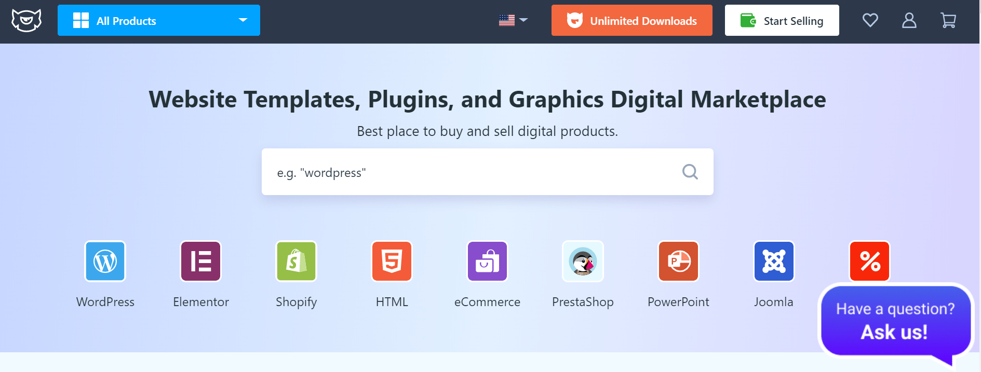
Task: Select the eCommerce shopping bag icon
Action: (x=487, y=261)
